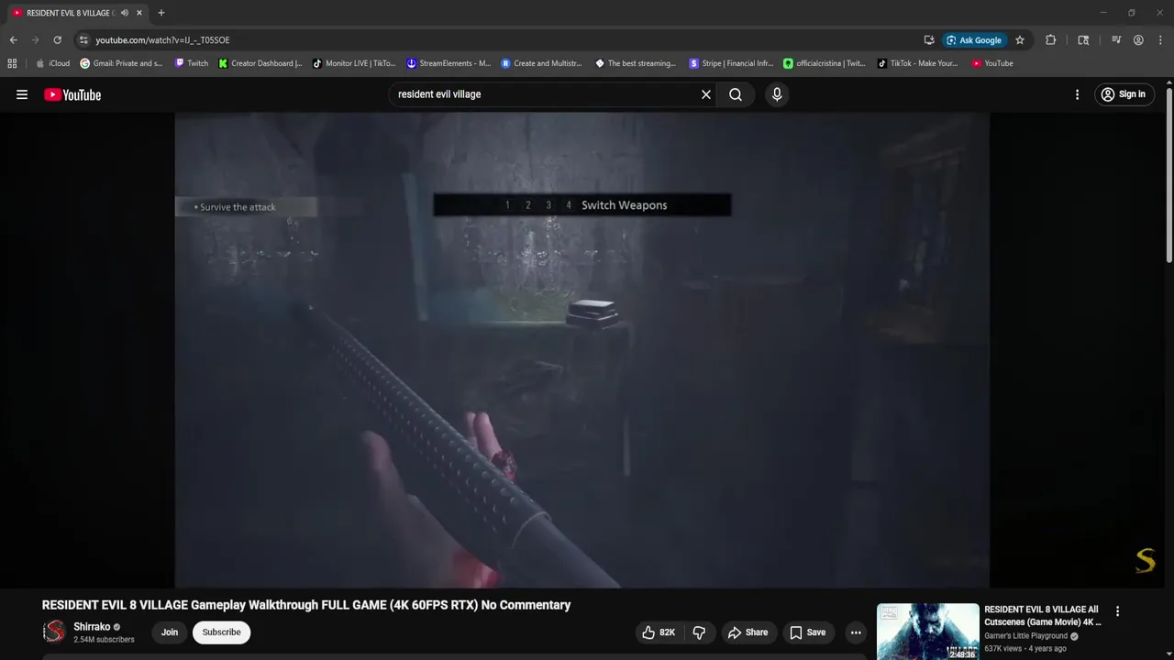Open the Chrome three-dot menu
Screen dimensions: 1174x660
click(1160, 40)
